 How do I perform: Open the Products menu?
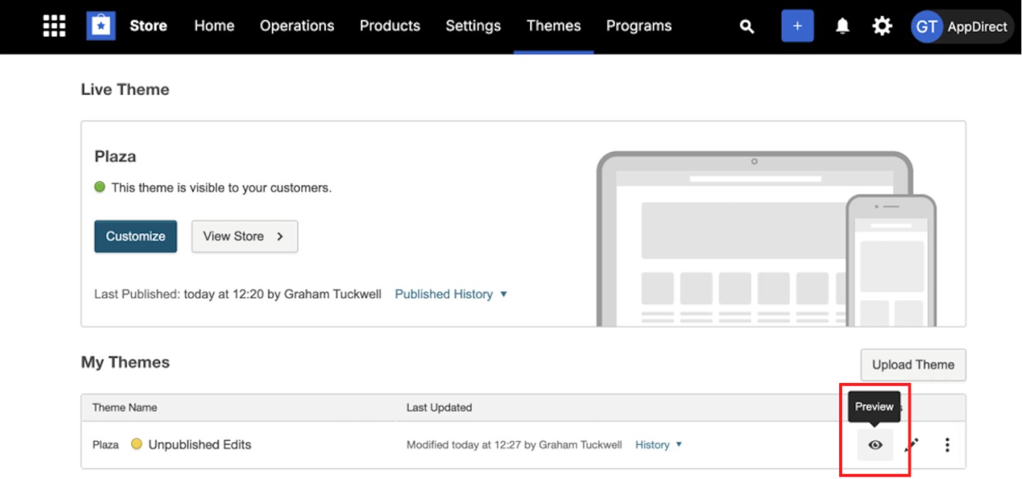(390, 26)
